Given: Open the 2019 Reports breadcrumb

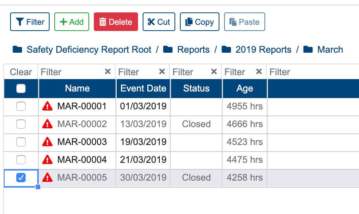Looking at the screenshot, I should (263, 50).
